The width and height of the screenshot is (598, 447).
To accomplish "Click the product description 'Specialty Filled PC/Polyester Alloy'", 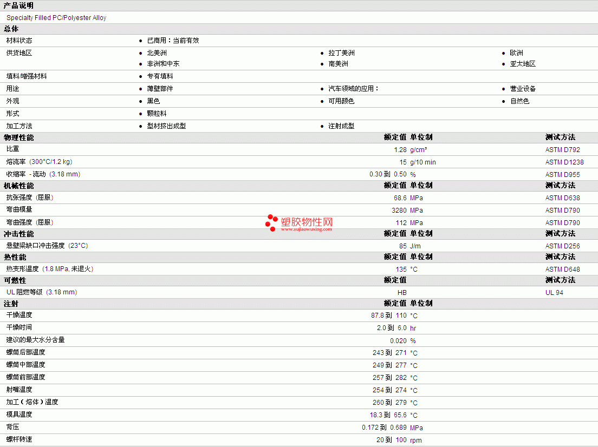I will [x=56, y=17].
